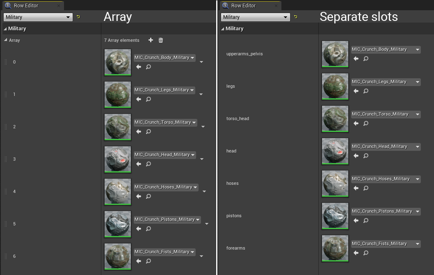Use selected asset arrow for upperarms_pelvis slot

tap(356, 59)
